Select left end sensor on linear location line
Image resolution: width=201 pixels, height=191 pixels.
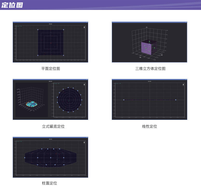coord(124,100)
